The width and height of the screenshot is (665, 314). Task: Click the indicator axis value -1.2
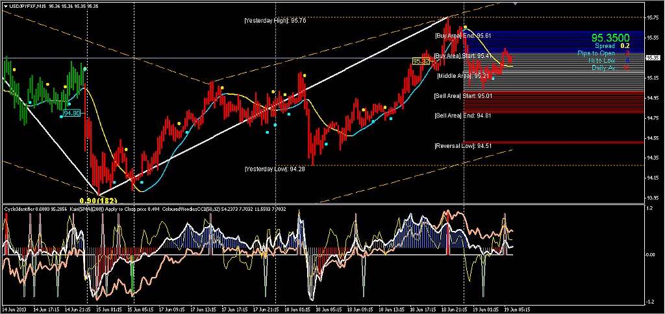(650, 302)
